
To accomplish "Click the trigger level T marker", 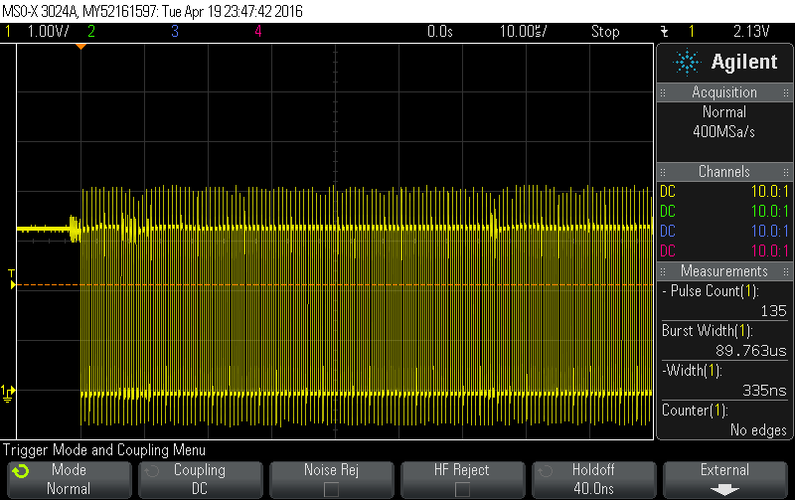I will pos(12,279).
